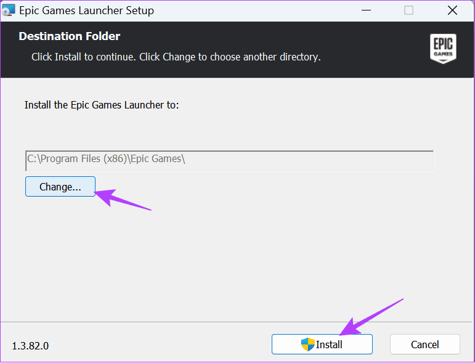The height and width of the screenshot is (363, 475).
Task: Click the 'Click Install to continue' instruction text
Action: tap(176, 57)
